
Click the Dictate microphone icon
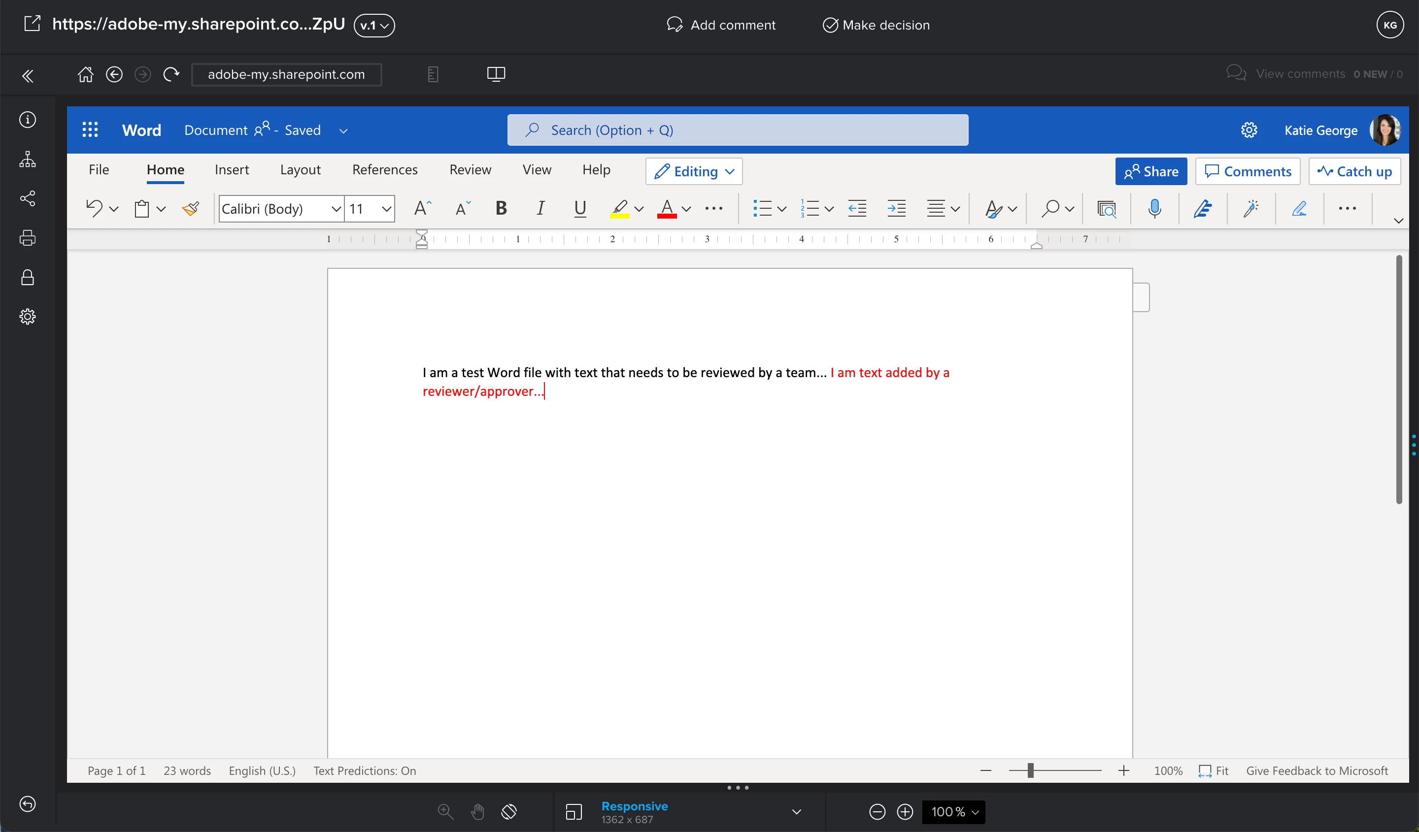pos(1154,209)
